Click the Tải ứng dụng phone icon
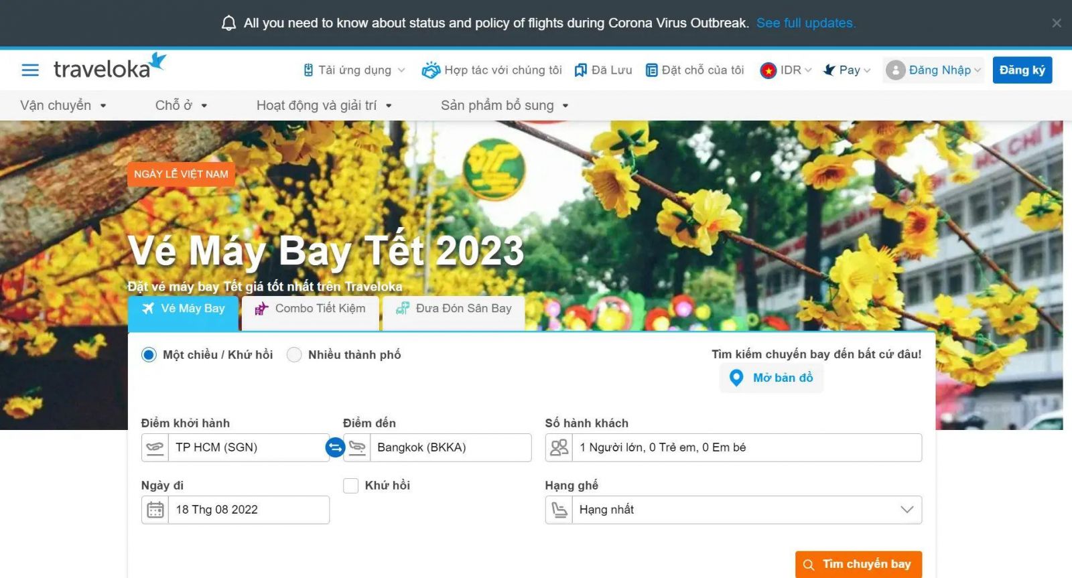This screenshot has width=1072, height=578. coord(308,70)
